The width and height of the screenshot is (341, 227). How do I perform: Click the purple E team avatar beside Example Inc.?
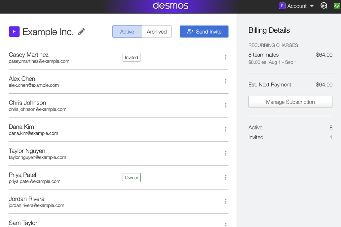(14, 31)
